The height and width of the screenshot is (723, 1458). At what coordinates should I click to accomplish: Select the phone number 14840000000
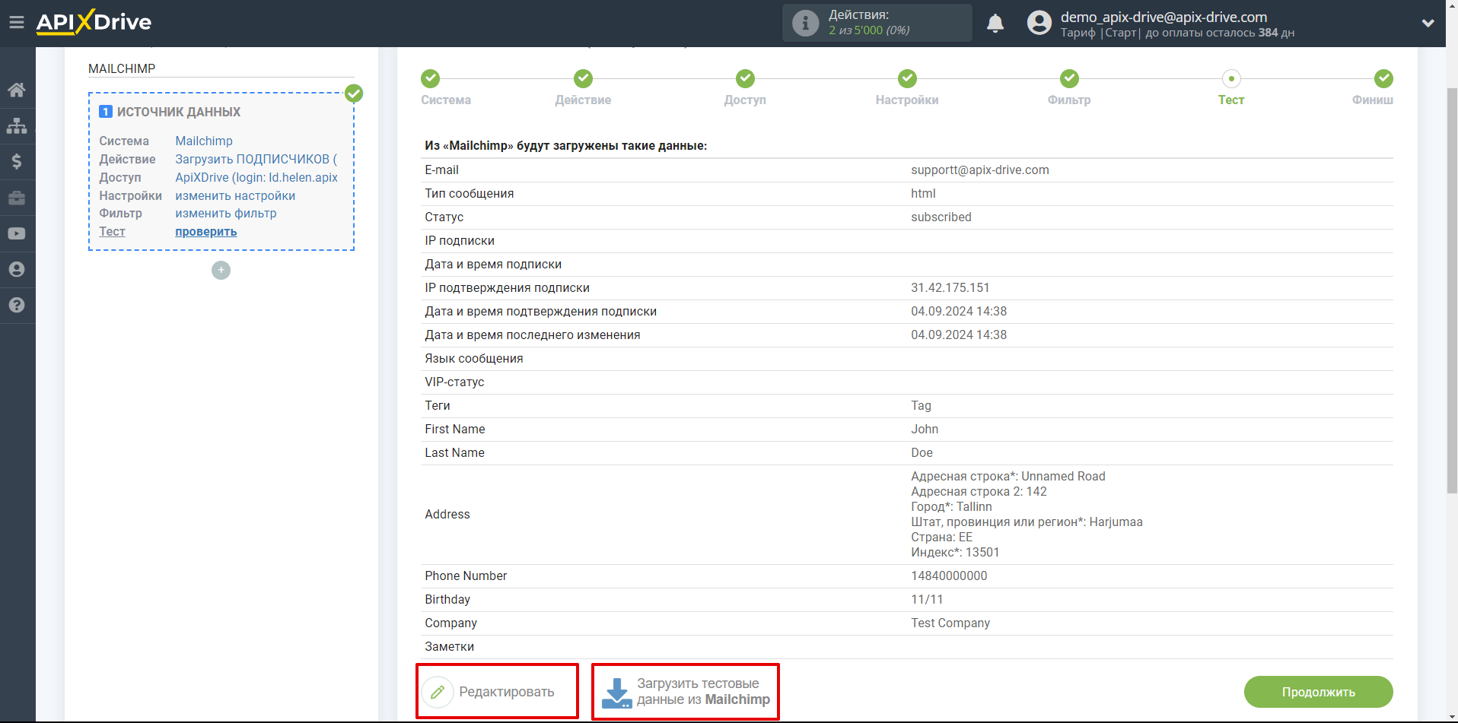coord(949,576)
